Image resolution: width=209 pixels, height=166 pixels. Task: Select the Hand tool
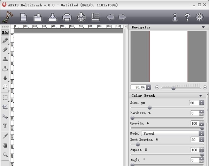pyautogui.click(x=5, y=145)
